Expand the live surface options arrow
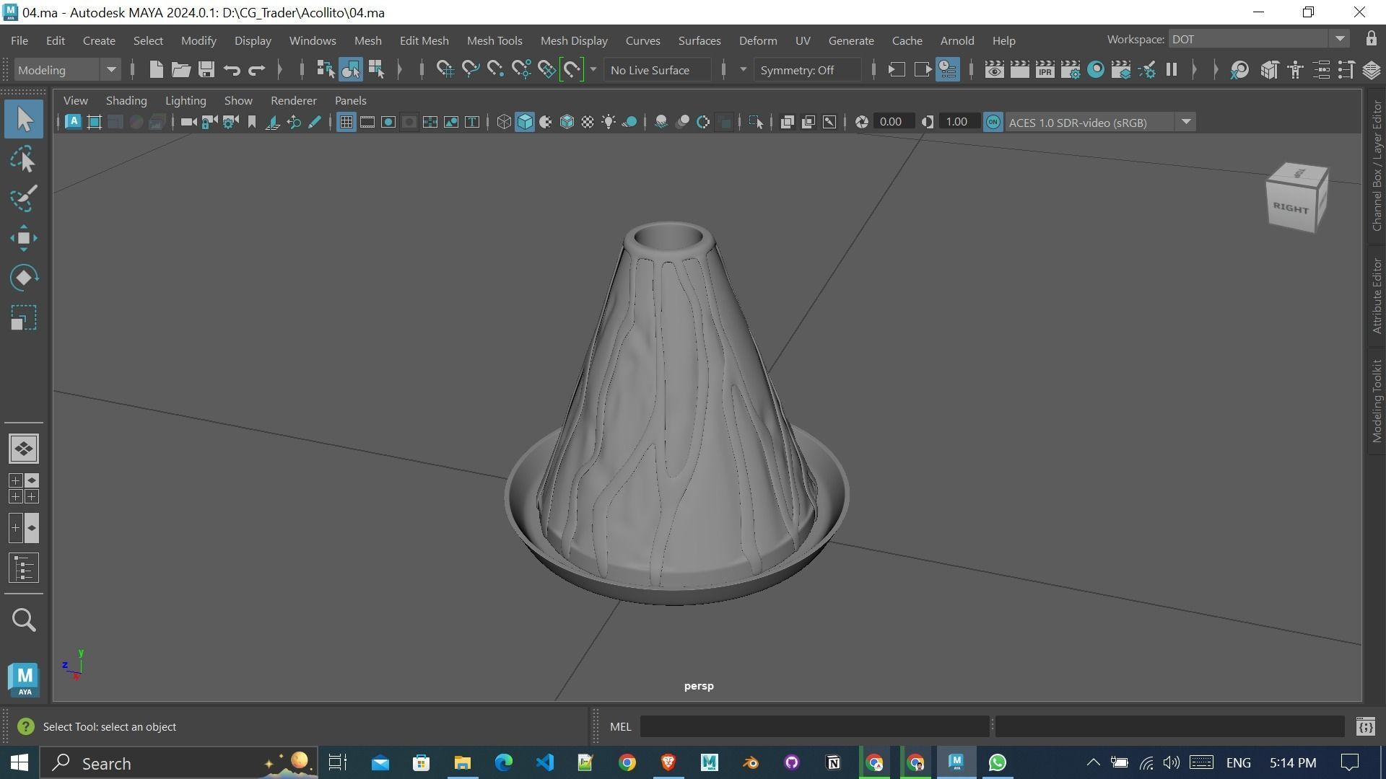 (593, 70)
